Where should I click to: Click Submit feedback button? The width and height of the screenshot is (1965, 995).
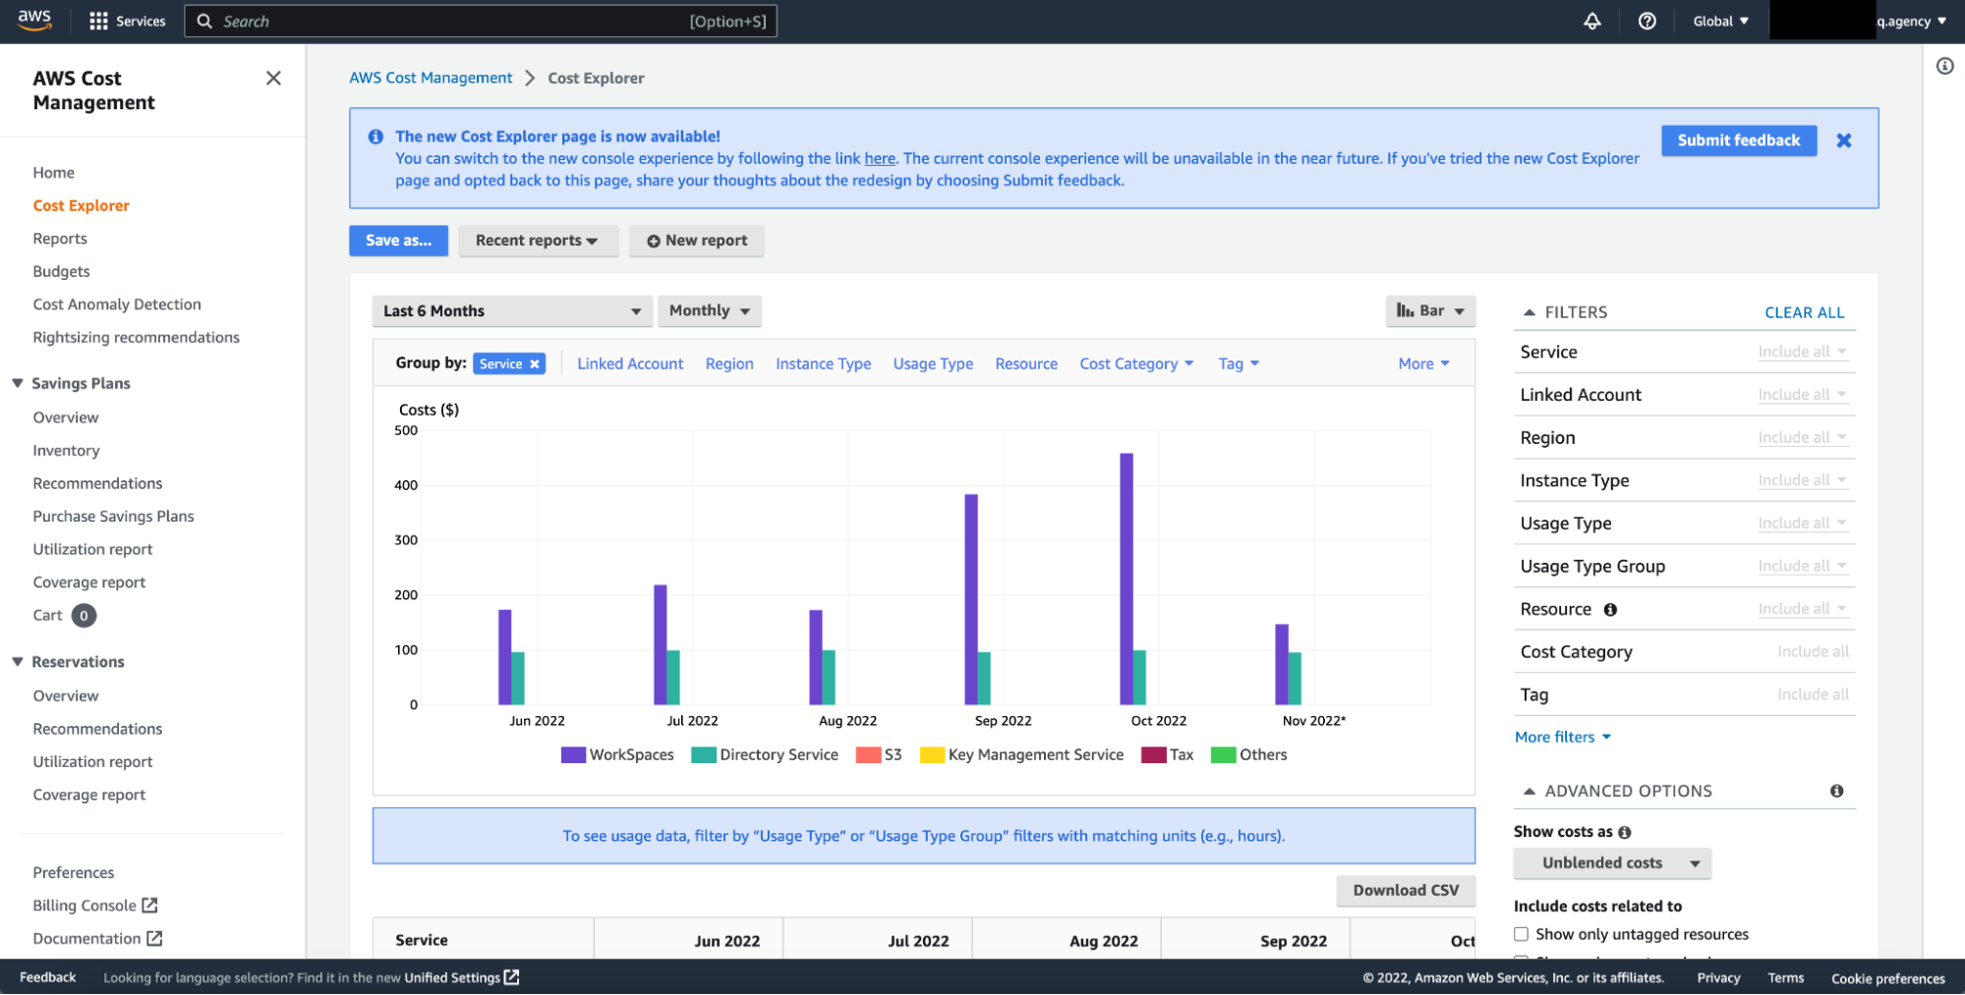pos(1739,140)
